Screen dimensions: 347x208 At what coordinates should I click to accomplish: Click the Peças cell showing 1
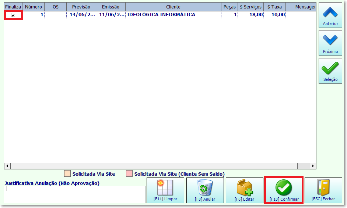tap(229, 15)
